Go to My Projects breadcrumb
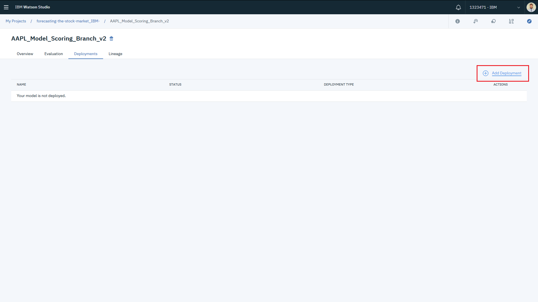The width and height of the screenshot is (538, 302). (x=16, y=21)
